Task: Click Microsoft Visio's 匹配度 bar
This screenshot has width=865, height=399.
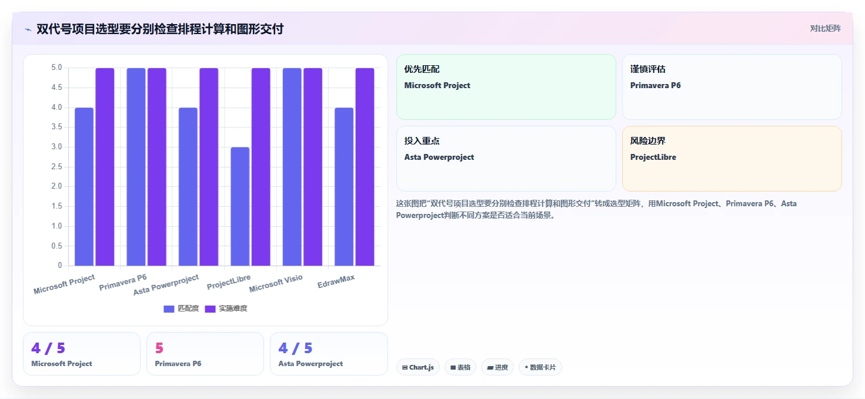Action: 292,167
